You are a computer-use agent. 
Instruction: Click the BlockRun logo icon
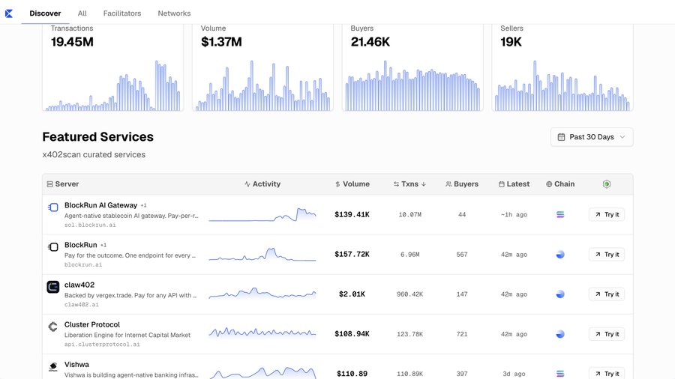(x=53, y=247)
